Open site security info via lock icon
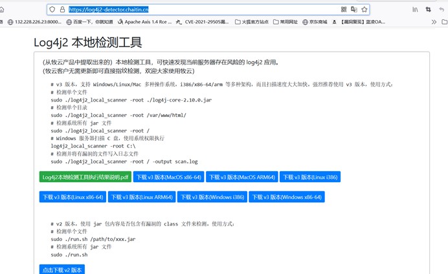This screenshot has height=274, width=448. 62,10
